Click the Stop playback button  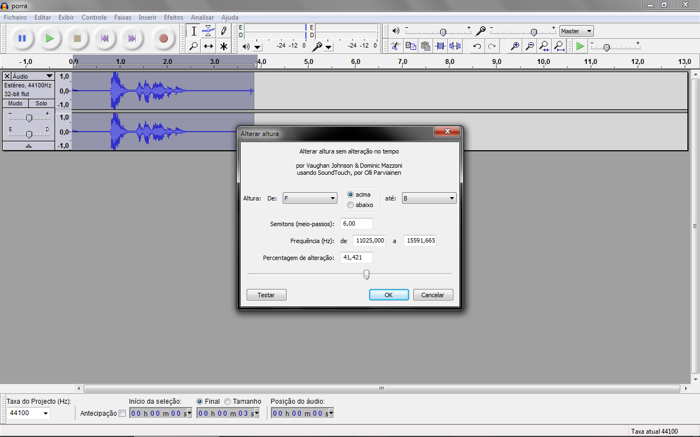coord(77,38)
